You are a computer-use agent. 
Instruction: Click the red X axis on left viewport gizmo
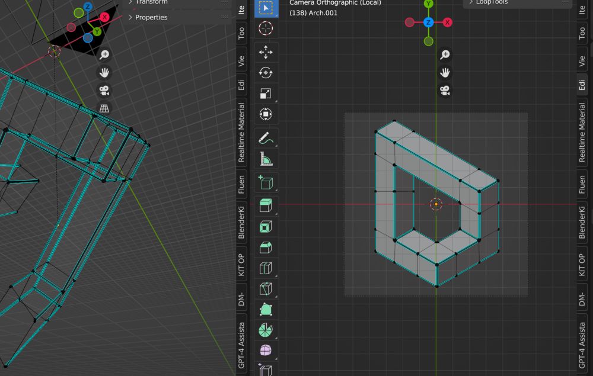104,17
